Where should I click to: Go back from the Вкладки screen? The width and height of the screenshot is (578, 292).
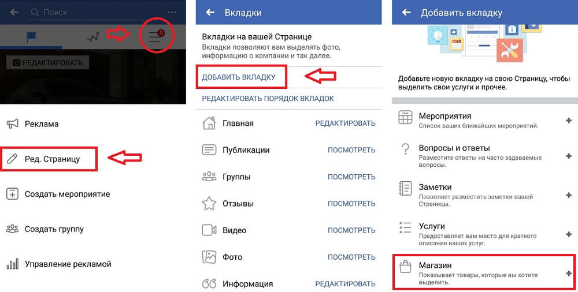point(210,12)
